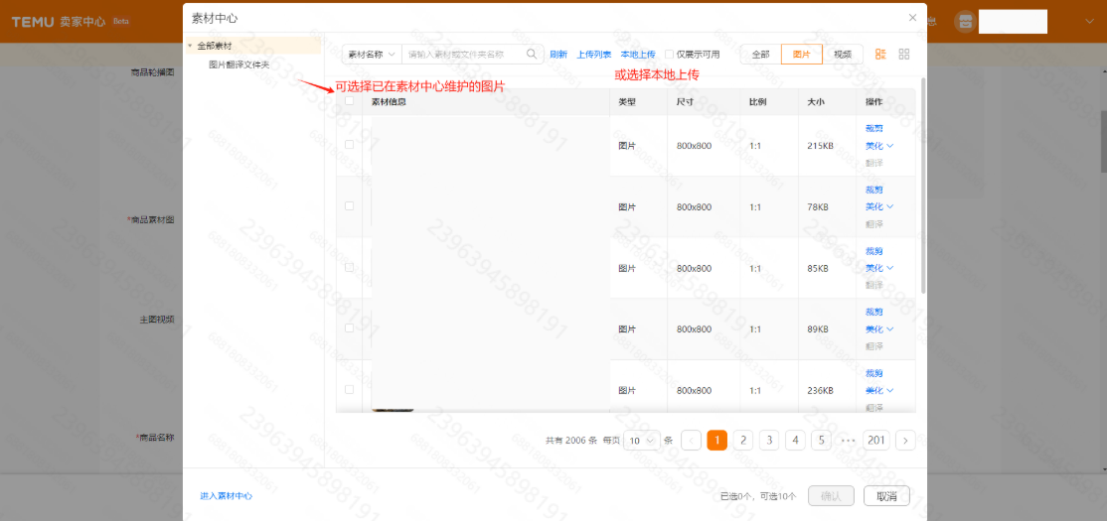1107x521 pixels.
Task: Click 裁剪 in the 85KB row
Action: (x=874, y=251)
